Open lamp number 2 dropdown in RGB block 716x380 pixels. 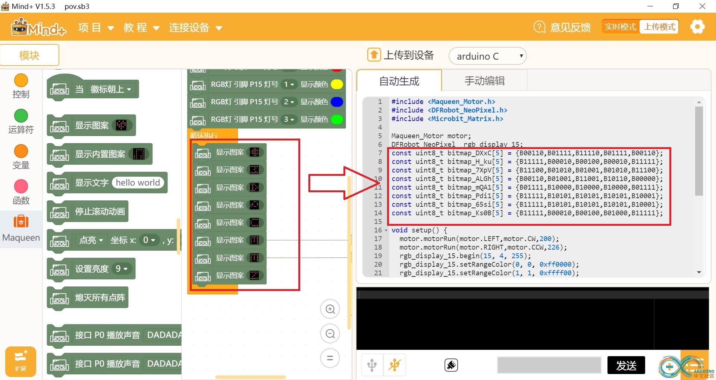pos(289,102)
